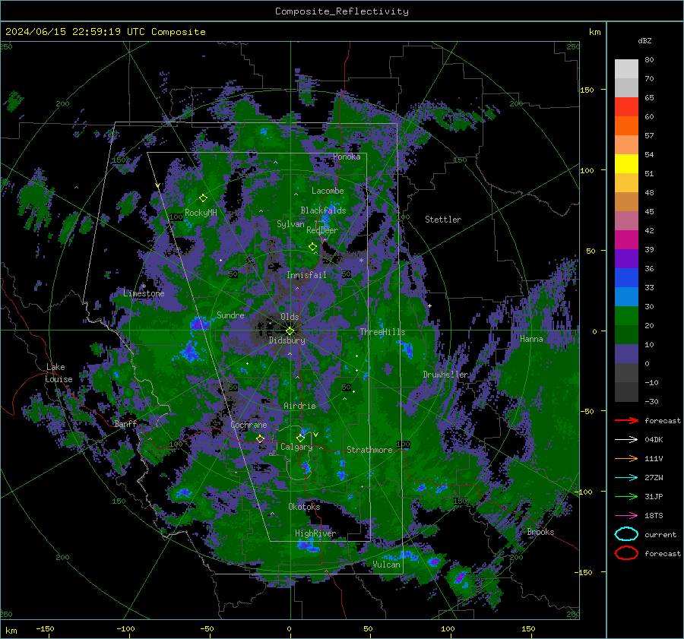Click the Lacombe town label
Screen dimensions: 684x639
328,191
